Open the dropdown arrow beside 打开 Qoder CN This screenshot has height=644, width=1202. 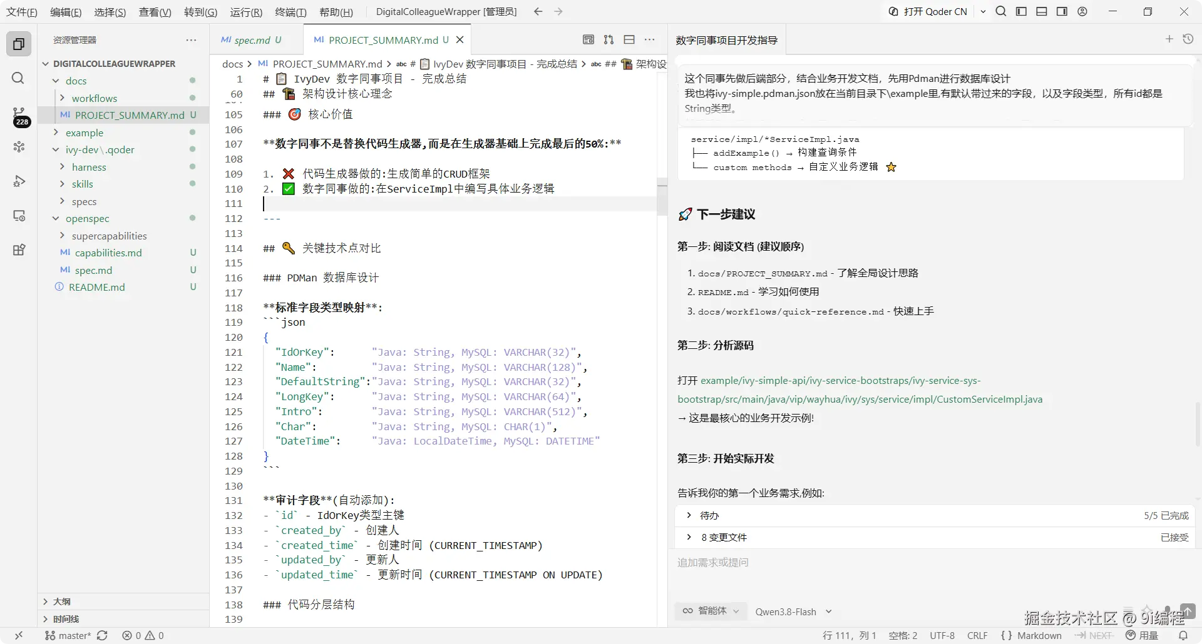pyautogui.click(x=983, y=11)
